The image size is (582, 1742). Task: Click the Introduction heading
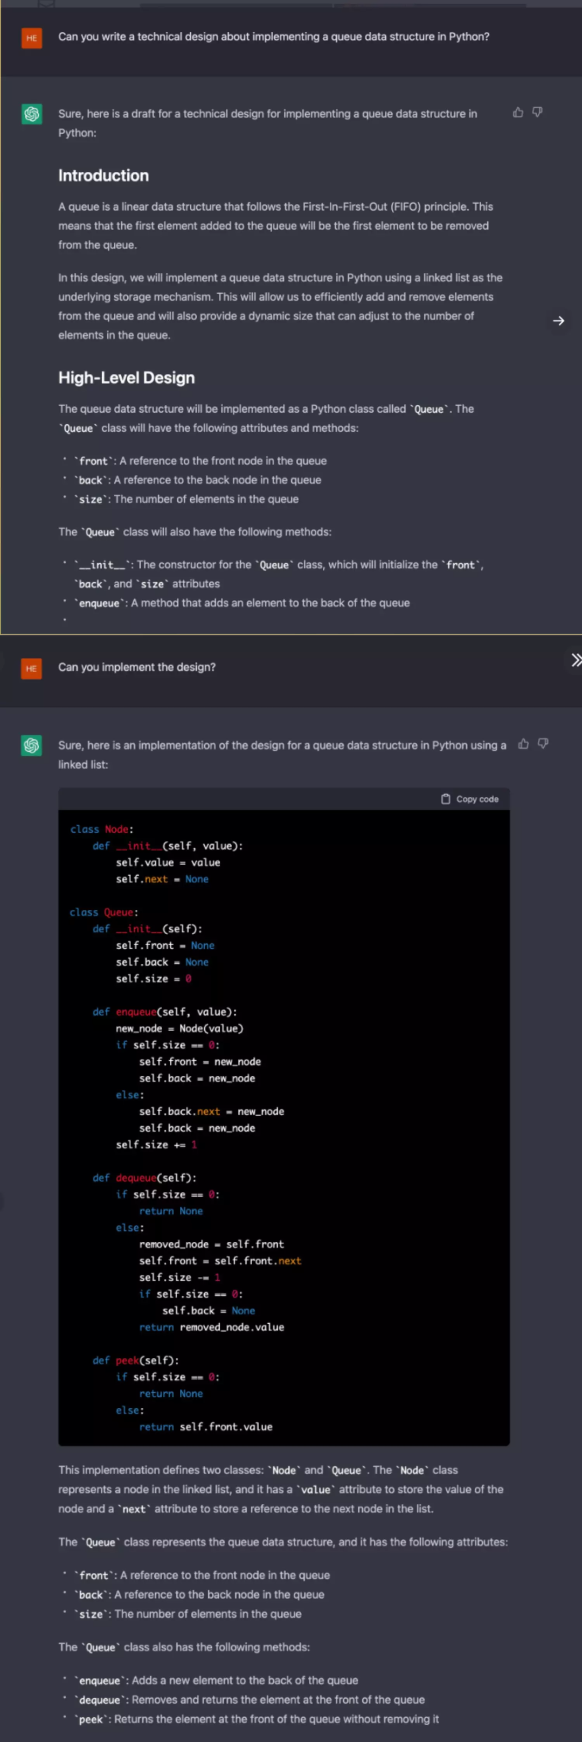[x=103, y=176]
